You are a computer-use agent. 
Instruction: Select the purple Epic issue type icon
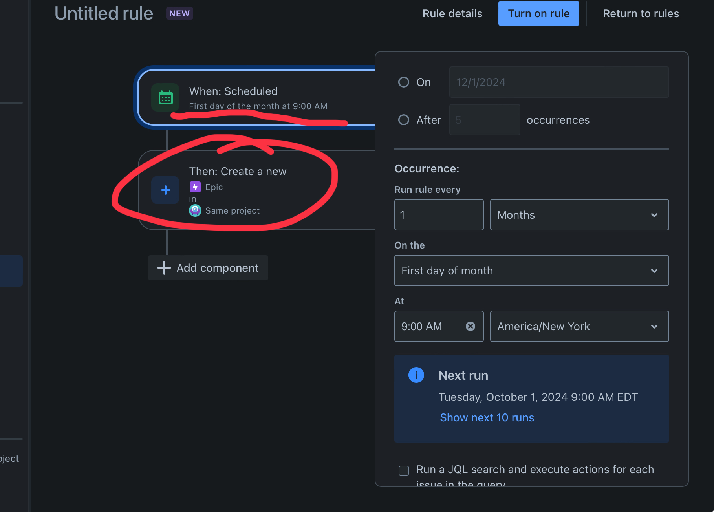[195, 187]
